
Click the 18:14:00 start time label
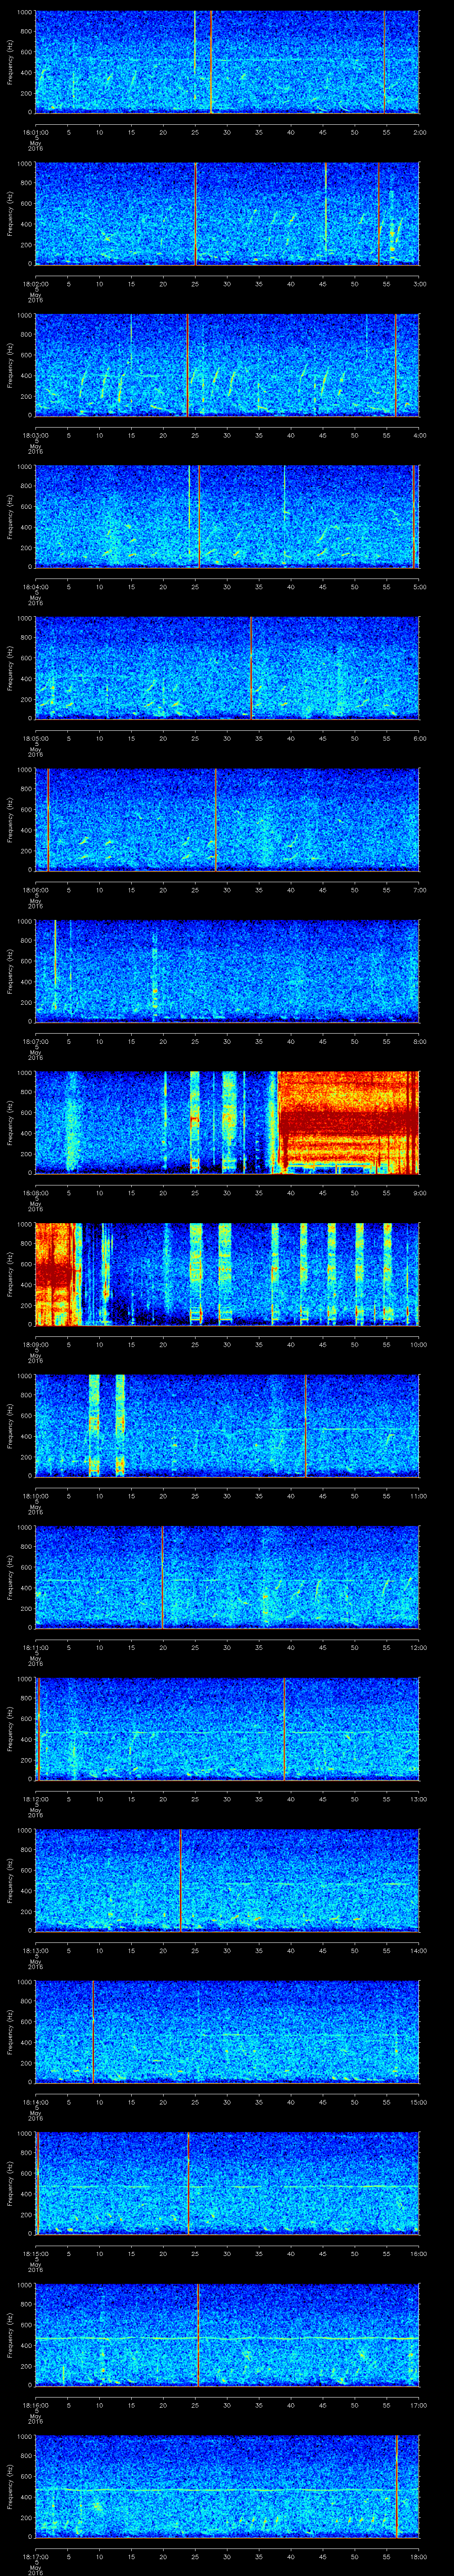35,2102
